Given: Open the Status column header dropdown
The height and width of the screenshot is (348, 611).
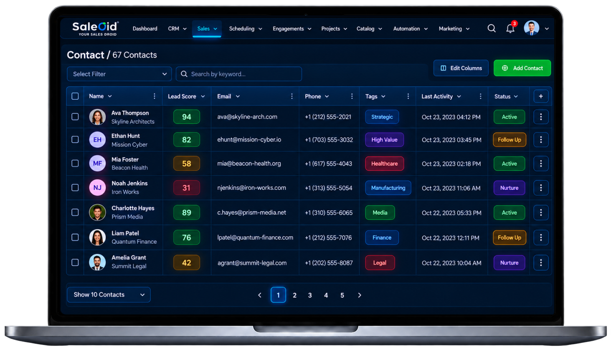Looking at the screenshot, I should pyautogui.click(x=506, y=96).
